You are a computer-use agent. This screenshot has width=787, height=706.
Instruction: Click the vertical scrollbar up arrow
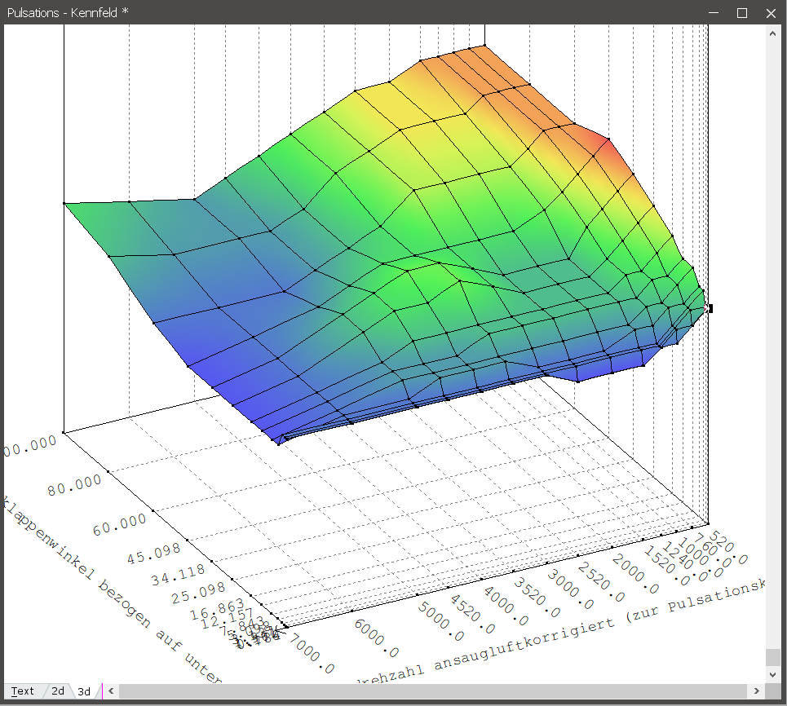pos(772,33)
